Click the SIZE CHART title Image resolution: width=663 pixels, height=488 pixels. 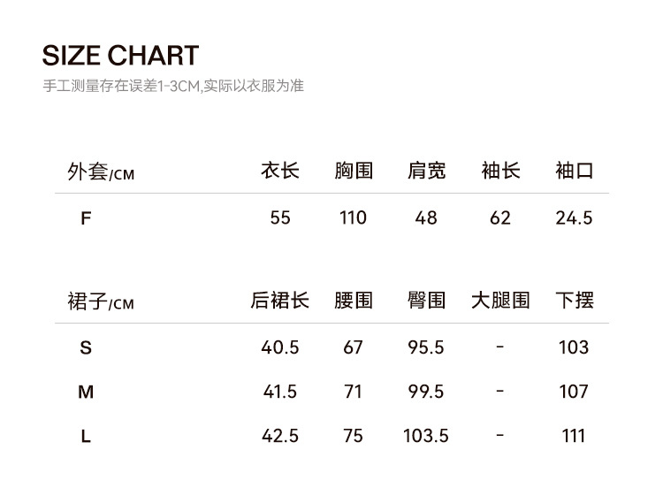(120, 55)
